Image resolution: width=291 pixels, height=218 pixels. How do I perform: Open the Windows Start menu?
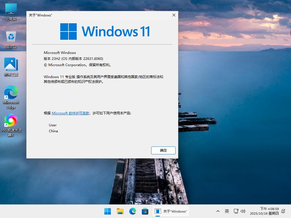pos(107,211)
